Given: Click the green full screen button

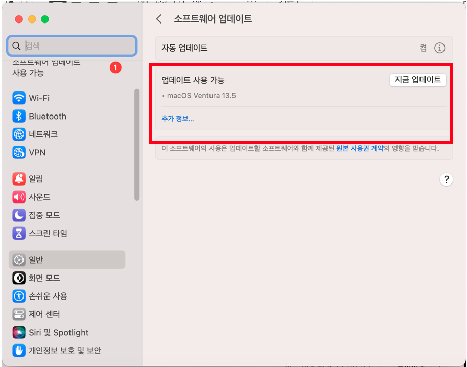Looking at the screenshot, I should (45, 19).
